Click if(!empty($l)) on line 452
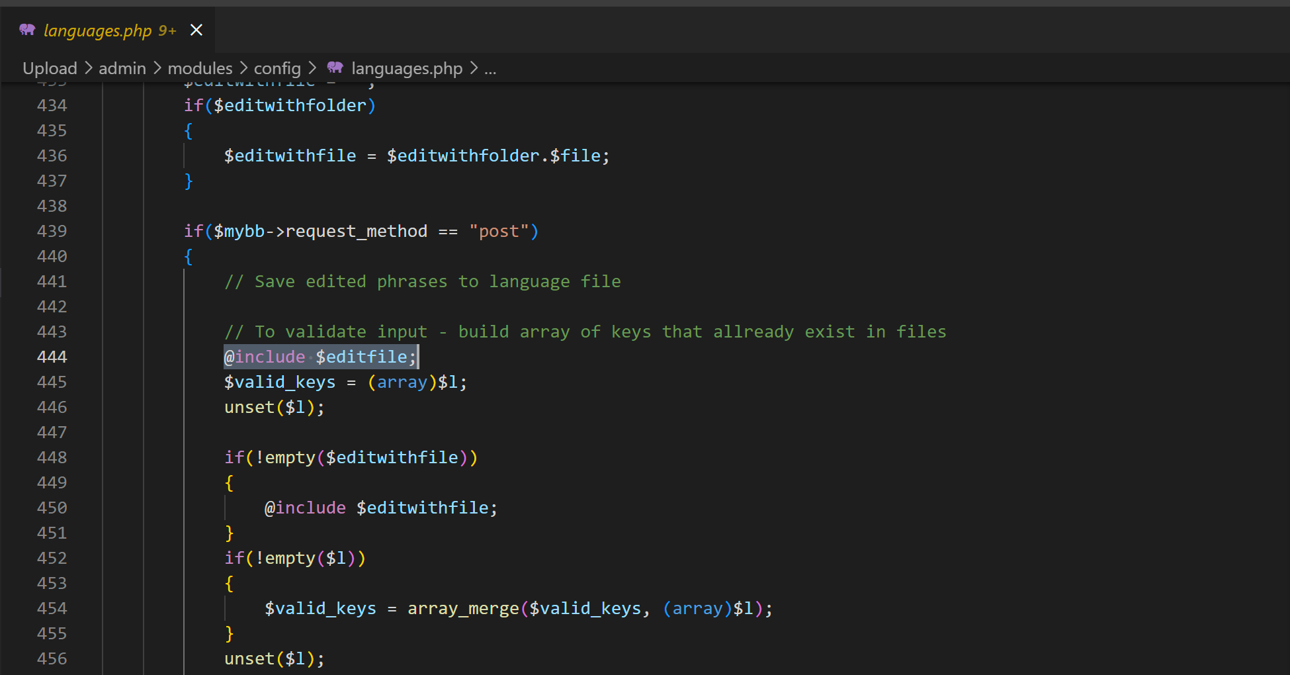The height and width of the screenshot is (675, 1290). [x=295, y=558]
